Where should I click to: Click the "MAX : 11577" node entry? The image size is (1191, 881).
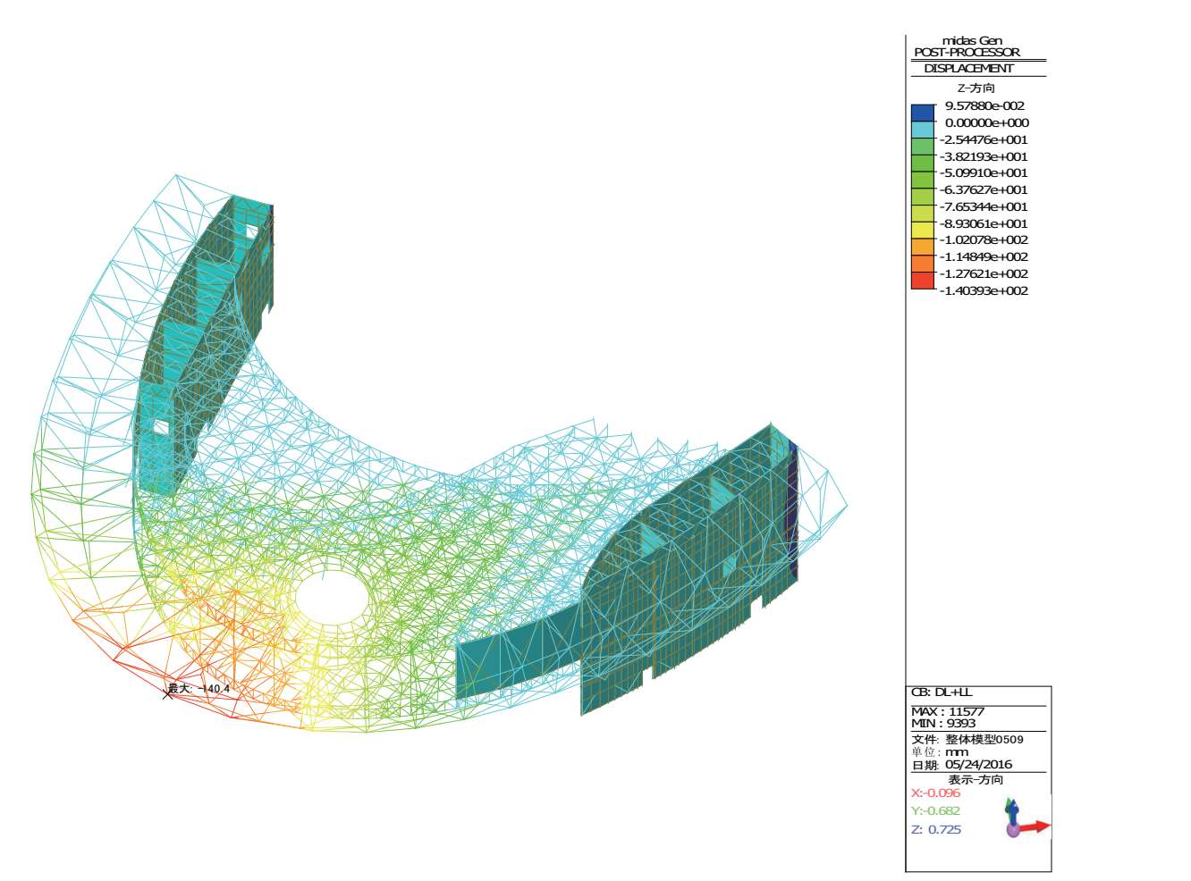tap(948, 711)
